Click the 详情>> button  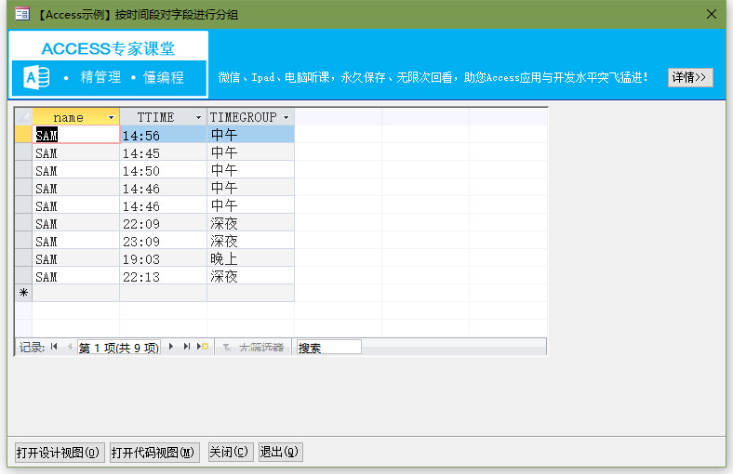click(690, 77)
